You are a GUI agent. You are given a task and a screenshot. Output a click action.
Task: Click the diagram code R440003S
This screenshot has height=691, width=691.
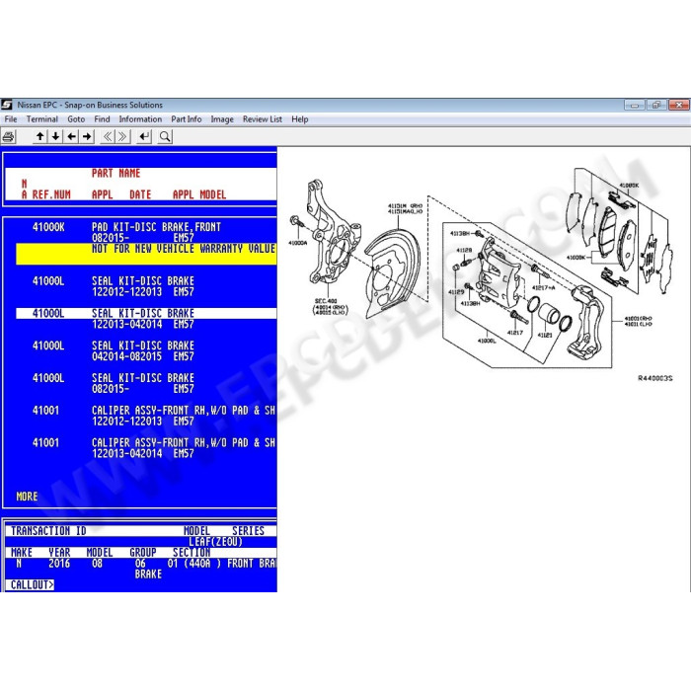coord(654,378)
